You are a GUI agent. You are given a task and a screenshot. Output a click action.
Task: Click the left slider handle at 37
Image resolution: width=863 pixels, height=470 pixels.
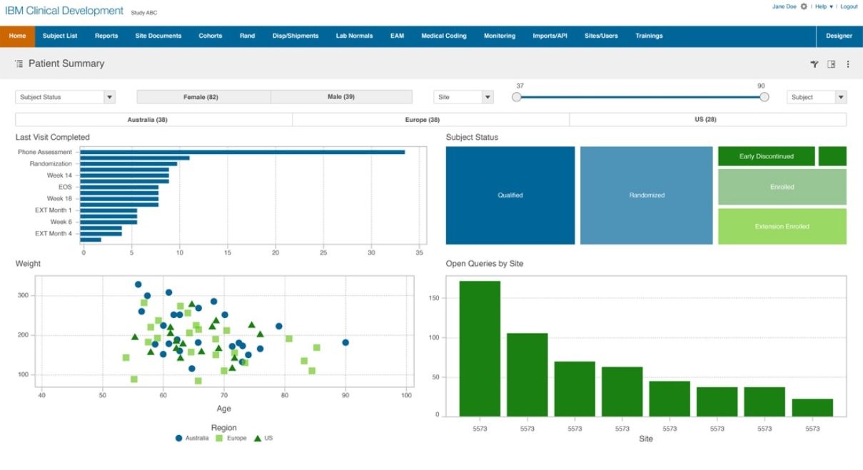coord(516,96)
